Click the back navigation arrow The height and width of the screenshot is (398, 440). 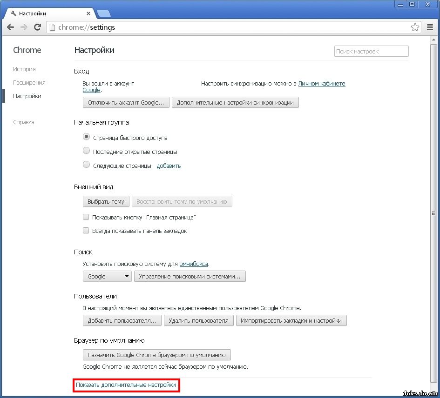10,27
